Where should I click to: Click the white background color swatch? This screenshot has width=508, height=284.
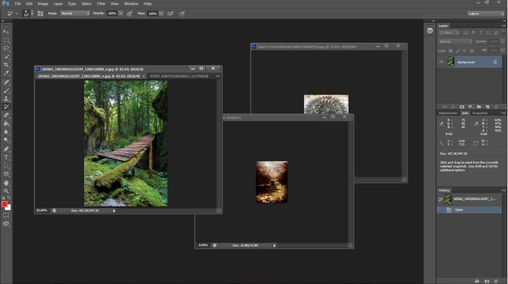[9, 208]
